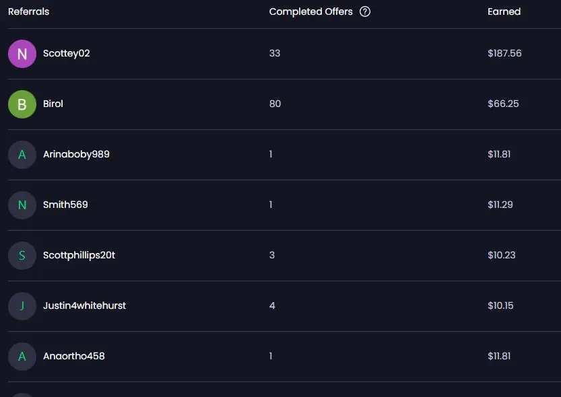This screenshot has width=561, height=397.
Task: Select the Justin4whitehurst username
Action: 84,305
